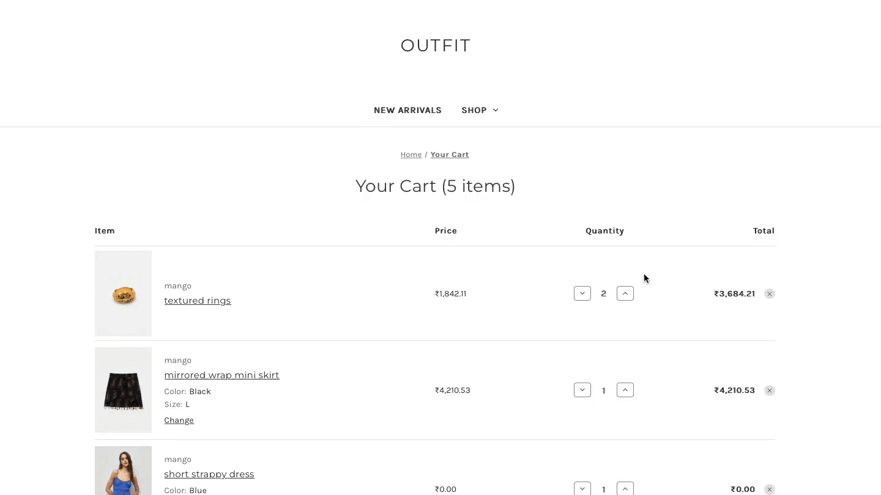Open NEW ARRIVALS page
The height and width of the screenshot is (495, 881).
click(x=407, y=110)
